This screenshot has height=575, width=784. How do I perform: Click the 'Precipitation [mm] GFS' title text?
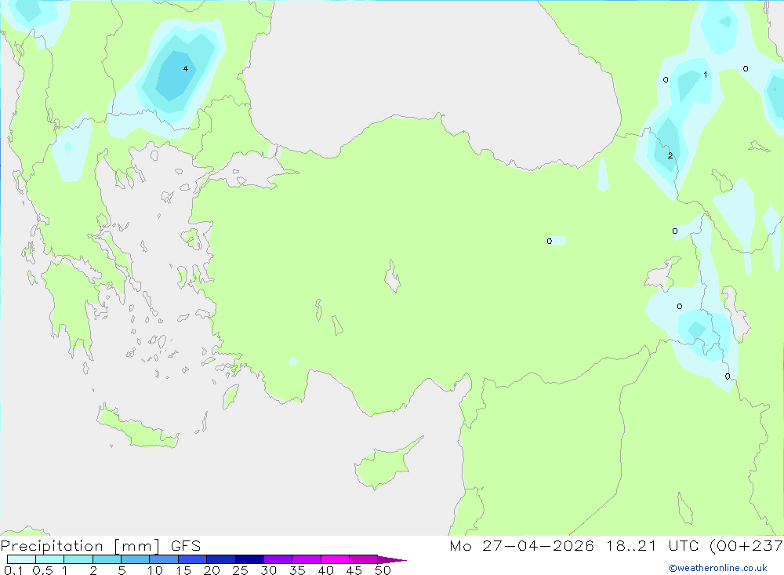(x=100, y=546)
